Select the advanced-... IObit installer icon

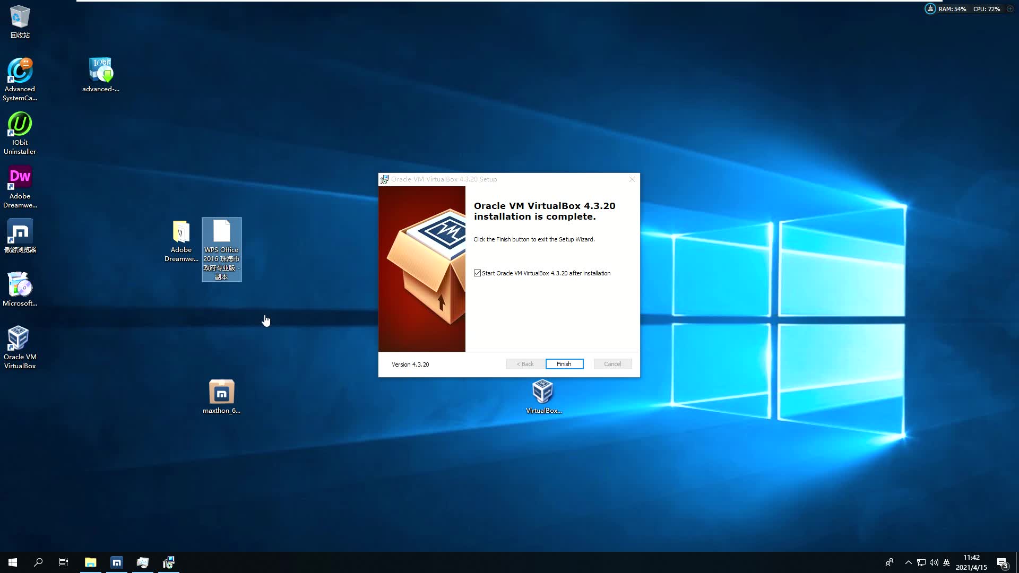pos(101,75)
